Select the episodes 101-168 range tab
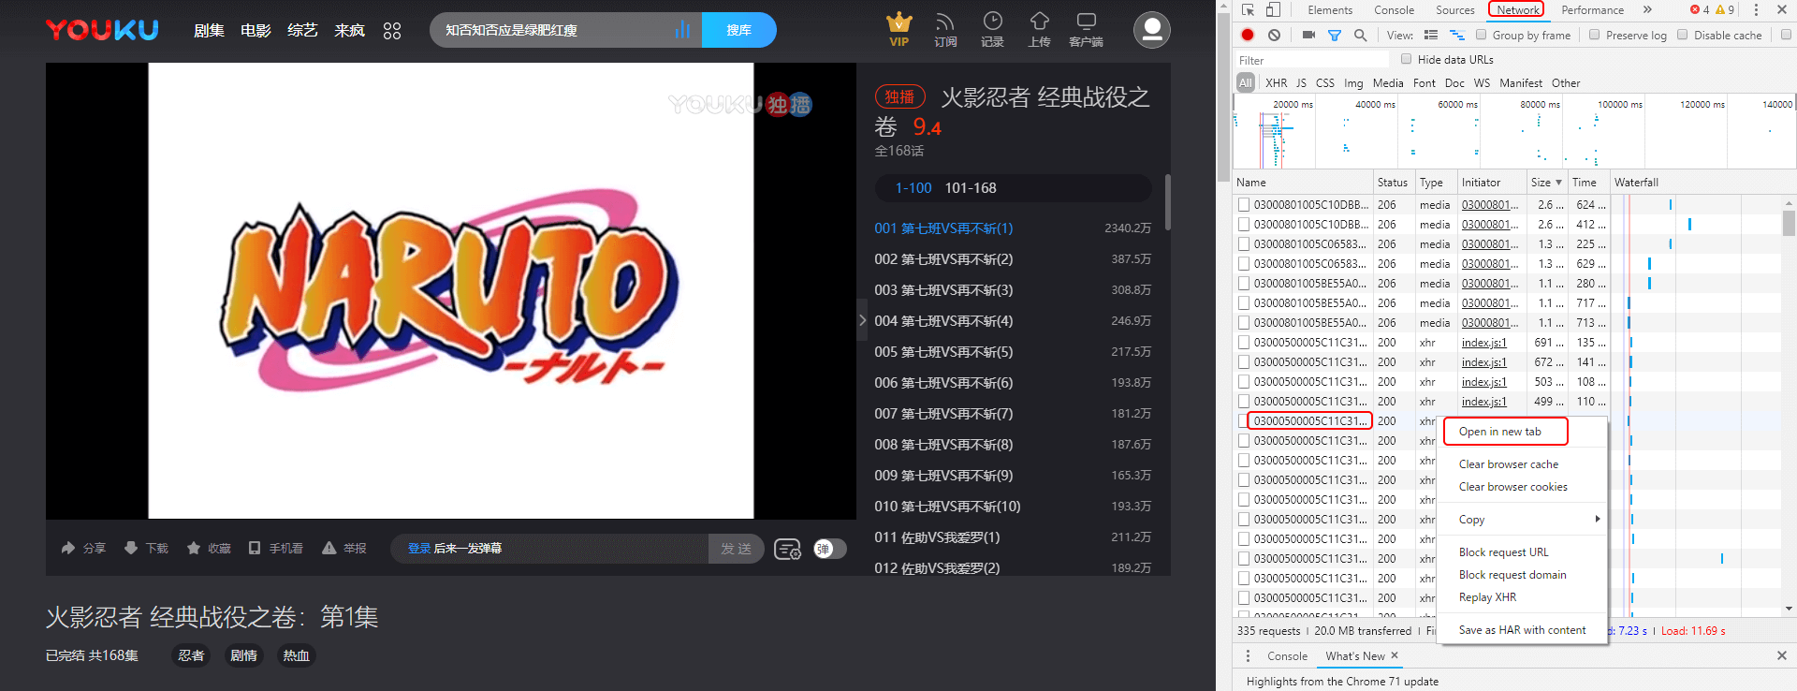Image resolution: width=1797 pixels, height=691 pixels. [x=971, y=188]
